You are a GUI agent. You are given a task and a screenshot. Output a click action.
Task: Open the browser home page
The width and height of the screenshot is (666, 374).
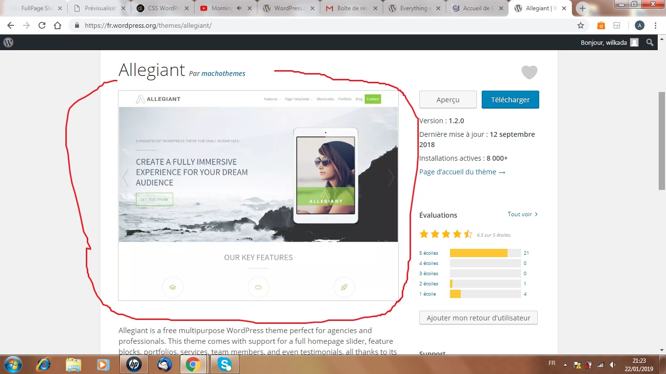[58, 25]
